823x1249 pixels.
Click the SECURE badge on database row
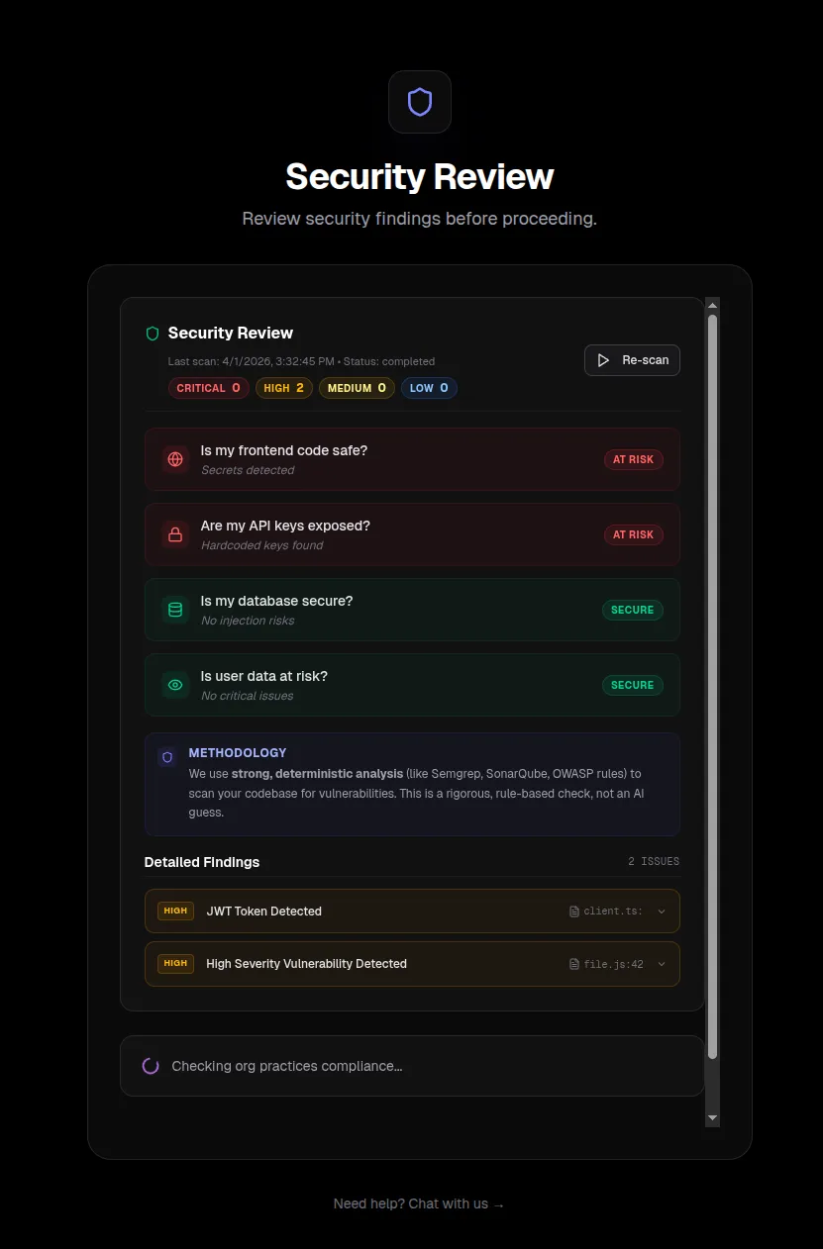632,610
